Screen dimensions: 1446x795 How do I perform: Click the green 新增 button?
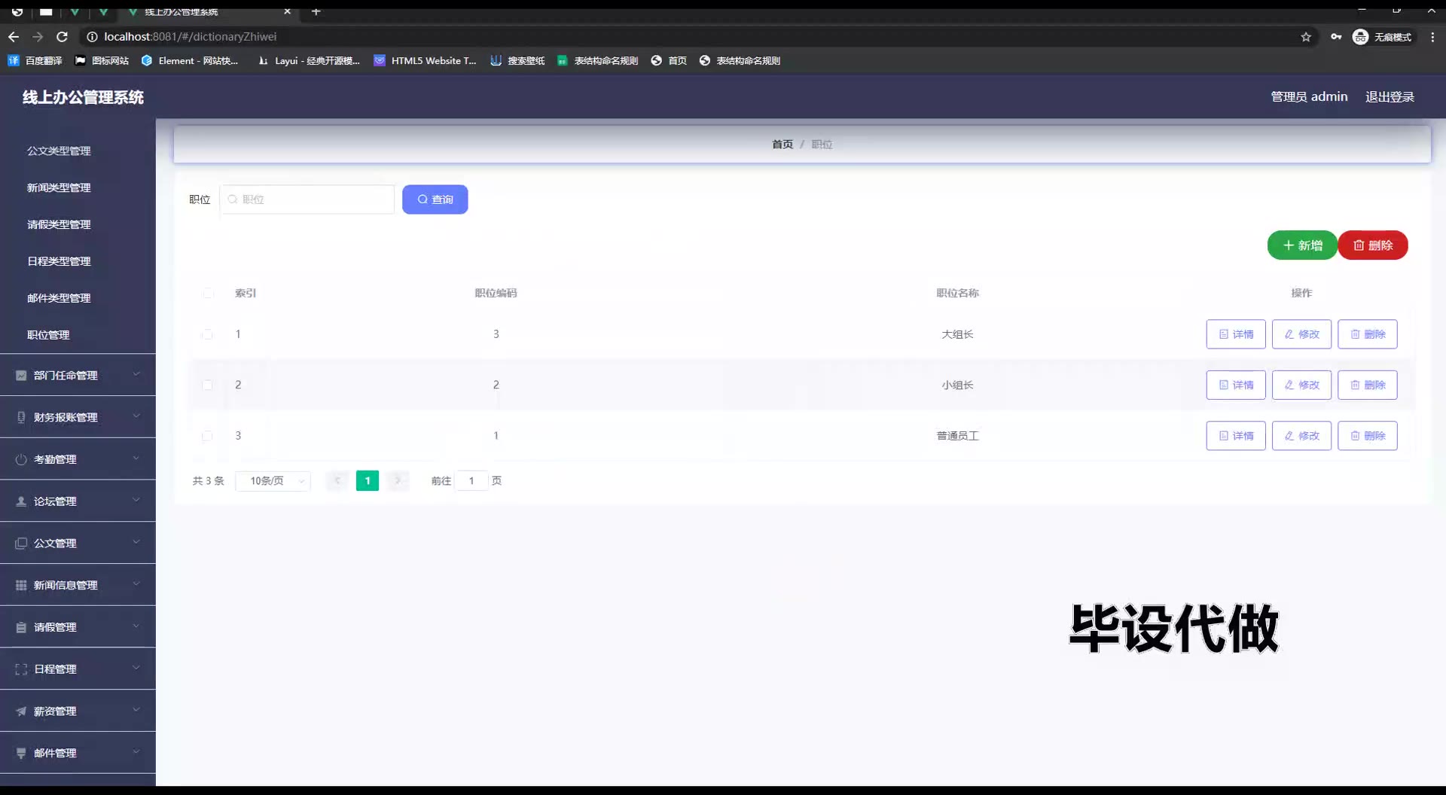click(x=1302, y=245)
